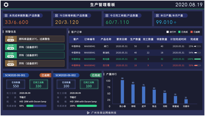Viewport: 205px width, 116px height.
Task: Click the 完工数量 column header
Action: [x=148, y=39]
